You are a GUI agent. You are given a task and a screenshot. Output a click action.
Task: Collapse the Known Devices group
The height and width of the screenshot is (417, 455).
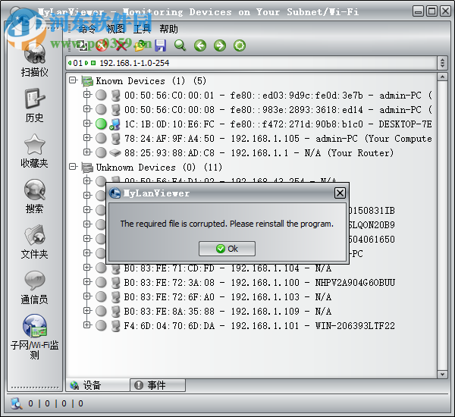pyautogui.click(x=73, y=80)
